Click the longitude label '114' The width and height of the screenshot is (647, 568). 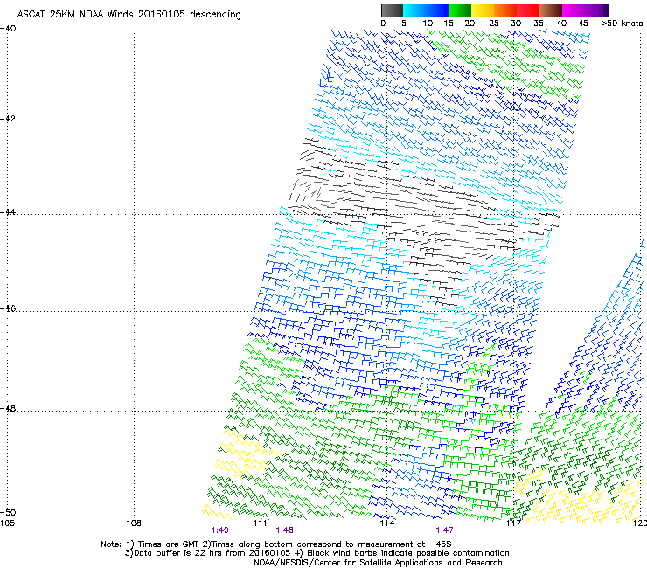pyautogui.click(x=387, y=523)
